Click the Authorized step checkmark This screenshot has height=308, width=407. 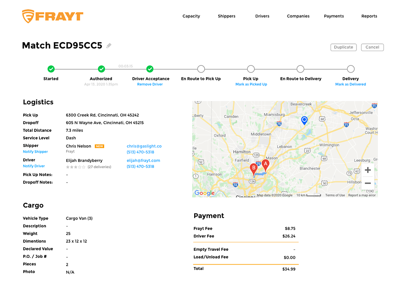[101, 69]
